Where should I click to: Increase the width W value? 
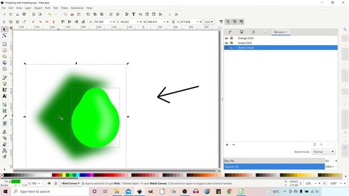coord(167,22)
